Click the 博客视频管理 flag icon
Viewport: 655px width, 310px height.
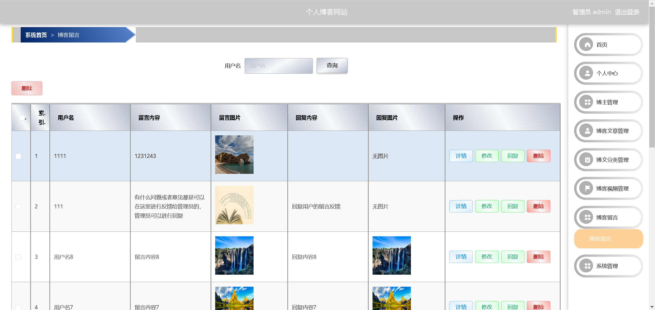587,189
